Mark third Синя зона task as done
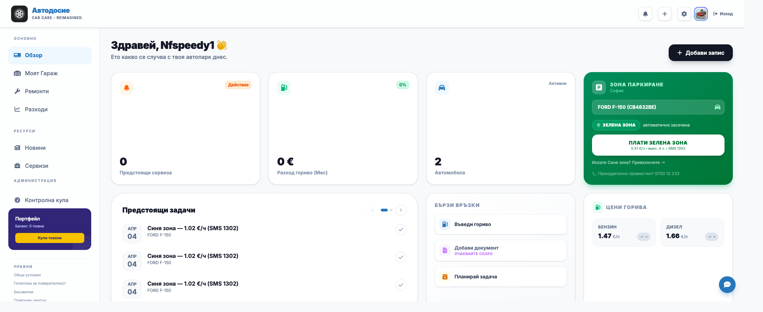Screen dimensions: 763x312 coord(401,285)
